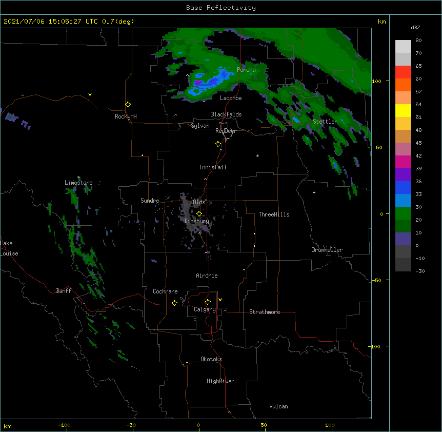Click the RedDeer city label

(226, 131)
